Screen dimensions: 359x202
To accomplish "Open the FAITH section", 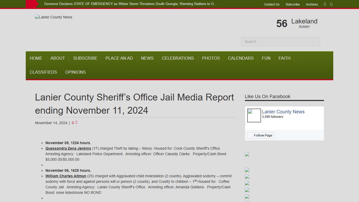I will pyautogui.click(x=284, y=58).
